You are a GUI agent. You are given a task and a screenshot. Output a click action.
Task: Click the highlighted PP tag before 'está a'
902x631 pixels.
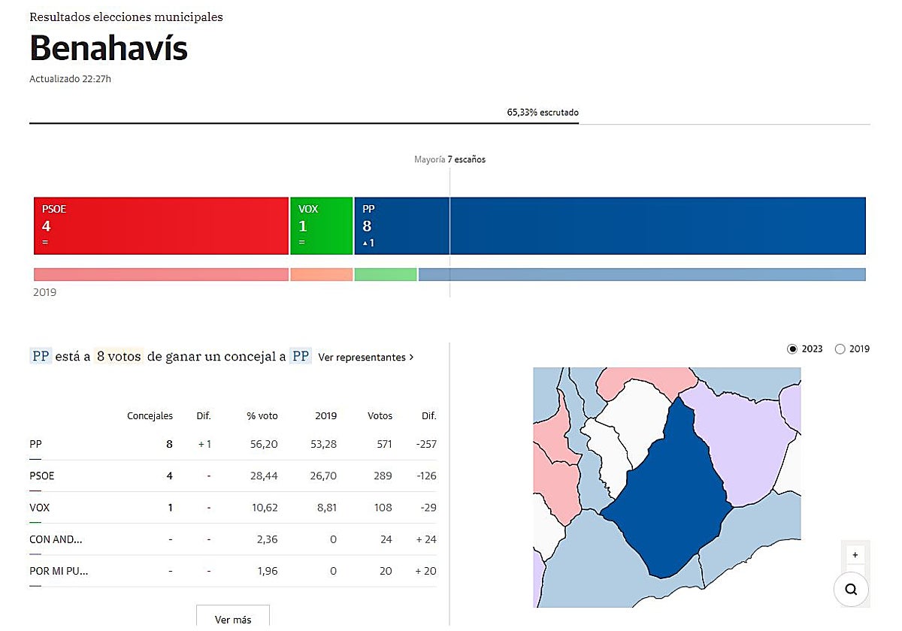tap(41, 356)
